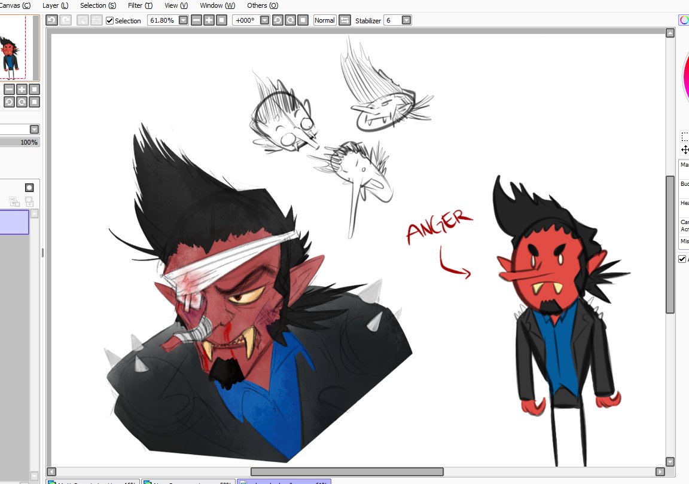Zoom out using the top toolbar minus button
Viewport: 689px width, 484px height.
(196, 20)
